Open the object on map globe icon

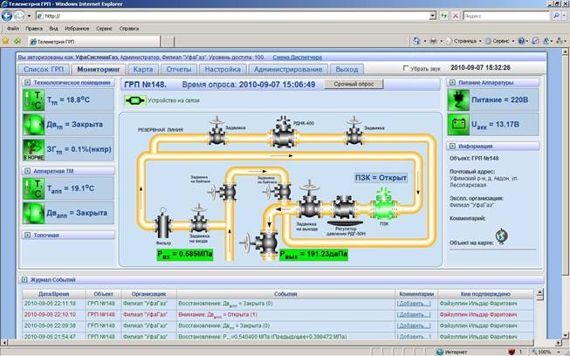click(x=501, y=236)
